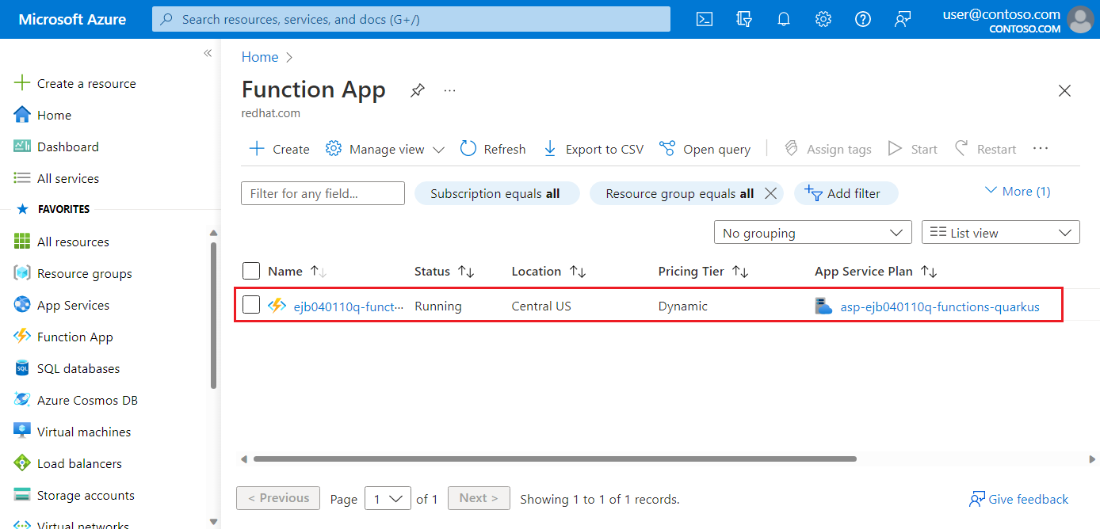Click Refresh to reload the list
The height and width of the screenshot is (529, 1100).
pyautogui.click(x=492, y=148)
